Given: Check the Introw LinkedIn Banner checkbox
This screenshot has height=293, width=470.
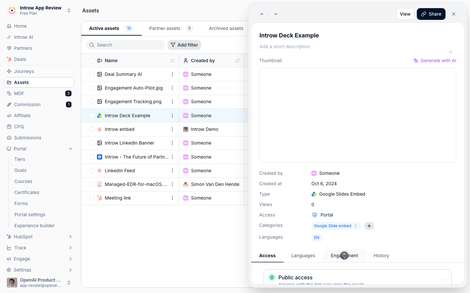Looking at the screenshot, I should pyautogui.click(x=92, y=143).
